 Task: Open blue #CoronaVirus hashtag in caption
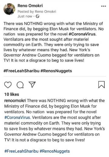(17, 117)
